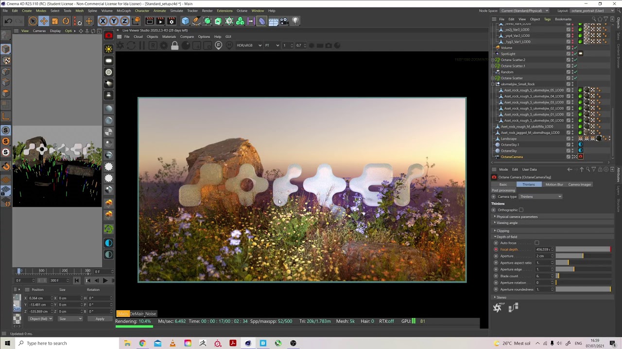Open Windows Start menu
The height and width of the screenshot is (349, 622).
(7, 343)
